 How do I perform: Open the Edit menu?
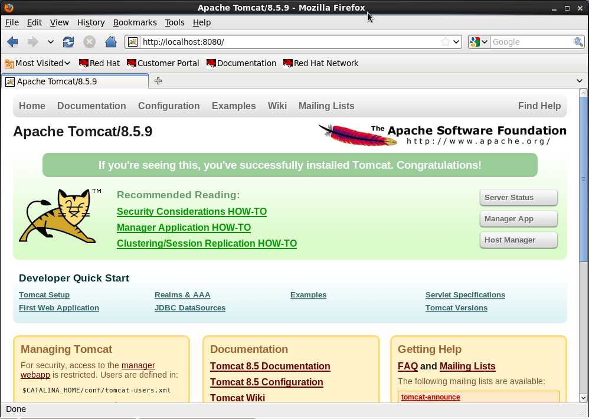34,22
